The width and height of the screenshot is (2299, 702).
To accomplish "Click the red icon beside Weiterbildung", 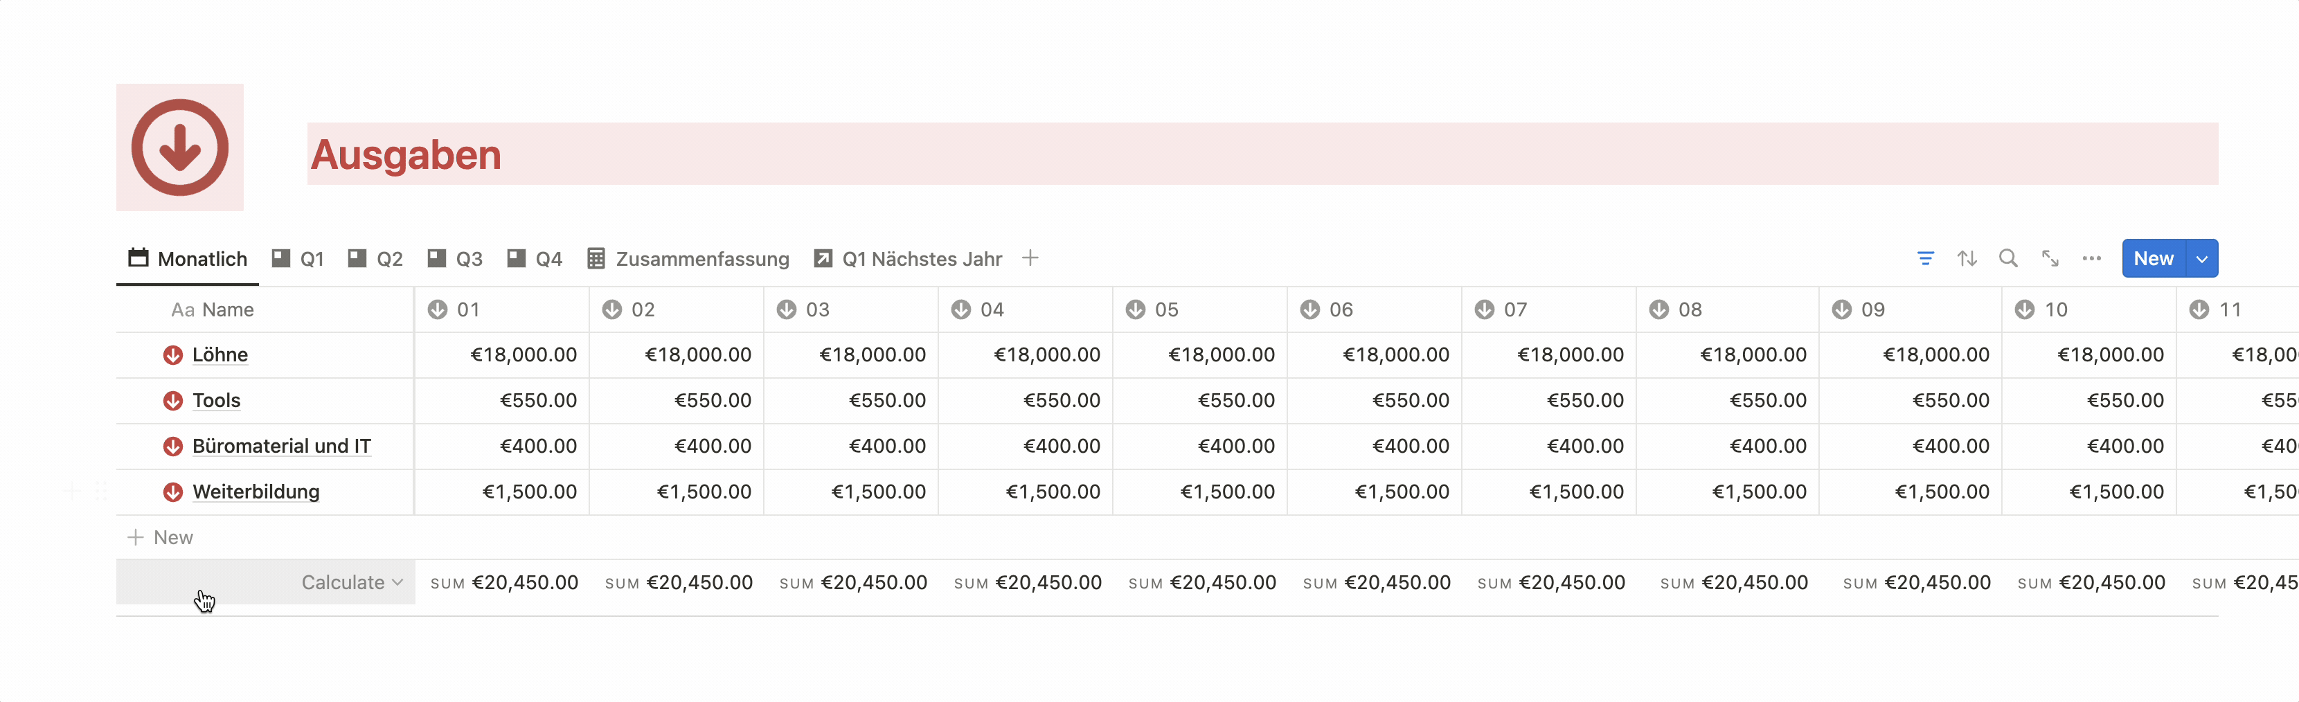I will [173, 492].
